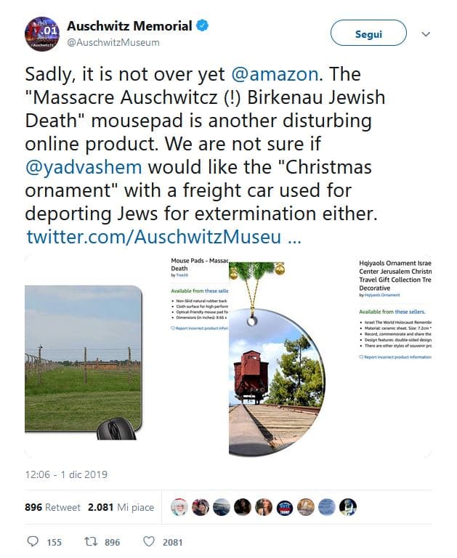Like the tweet with the heart icon

tap(148, 541)
